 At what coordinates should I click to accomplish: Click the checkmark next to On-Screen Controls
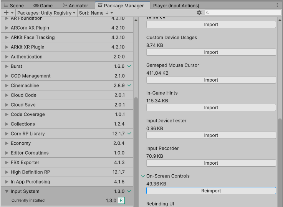(x=143, y=176)
